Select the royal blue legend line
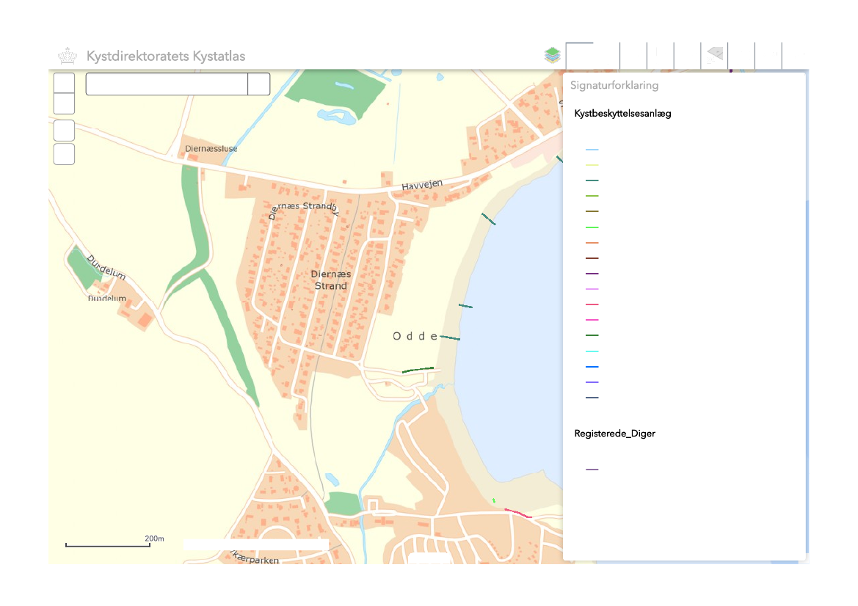The image size is (858, 606). click(592, 366)
